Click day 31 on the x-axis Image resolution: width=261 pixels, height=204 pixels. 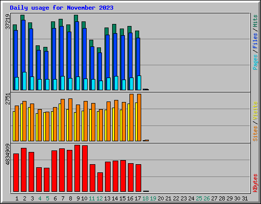click(x=245, y=198)
